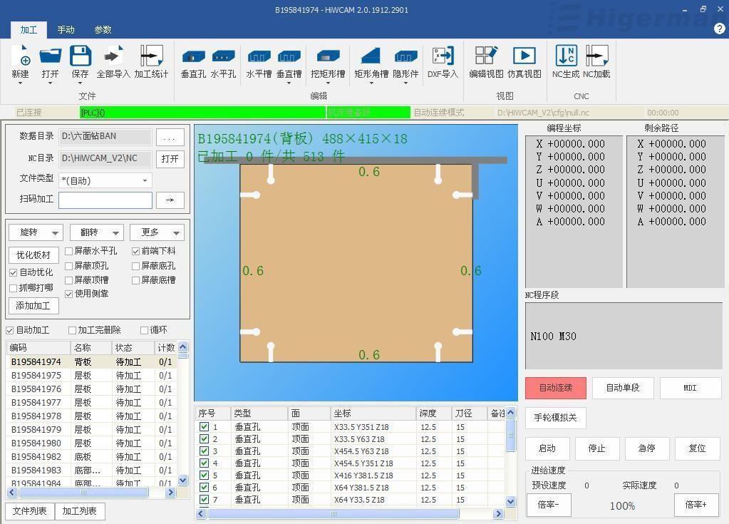729x524 pixels.
Task: Click the 自动单段 mode button
Action: (x=623, y=388)
